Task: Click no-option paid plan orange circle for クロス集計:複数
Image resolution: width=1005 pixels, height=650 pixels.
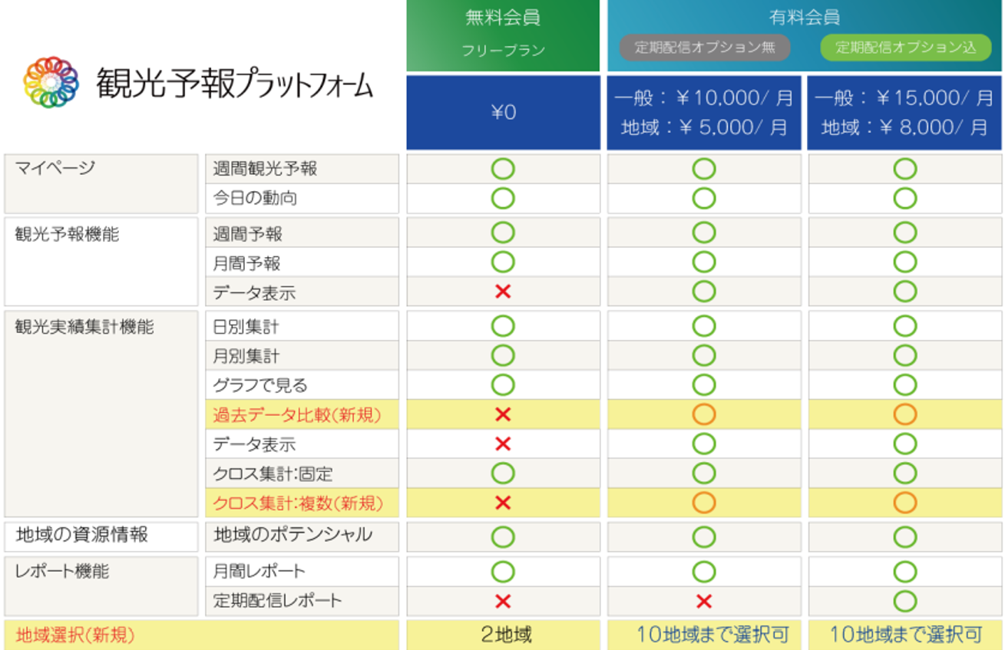Action: pos(704,503)
